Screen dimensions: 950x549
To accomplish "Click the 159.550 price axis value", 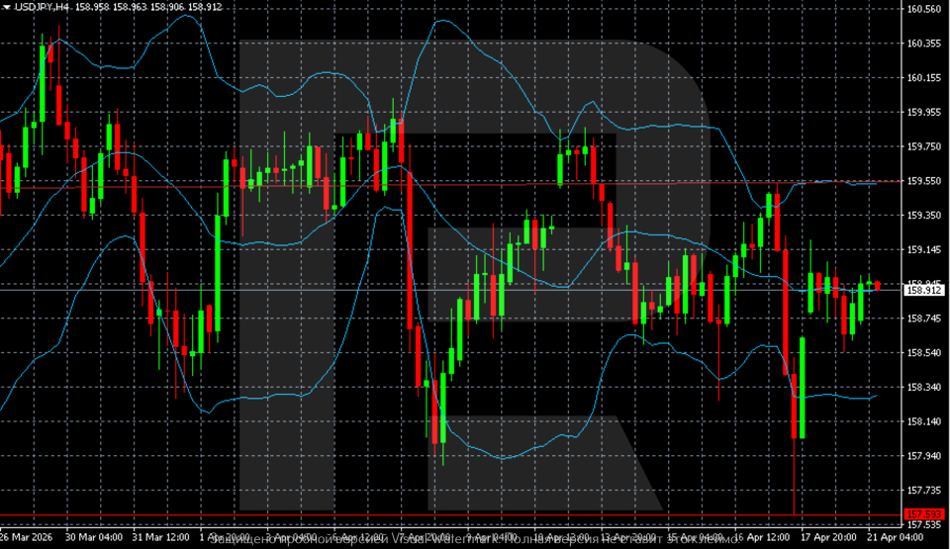I will pyautogui.click(x=924, y=181).
